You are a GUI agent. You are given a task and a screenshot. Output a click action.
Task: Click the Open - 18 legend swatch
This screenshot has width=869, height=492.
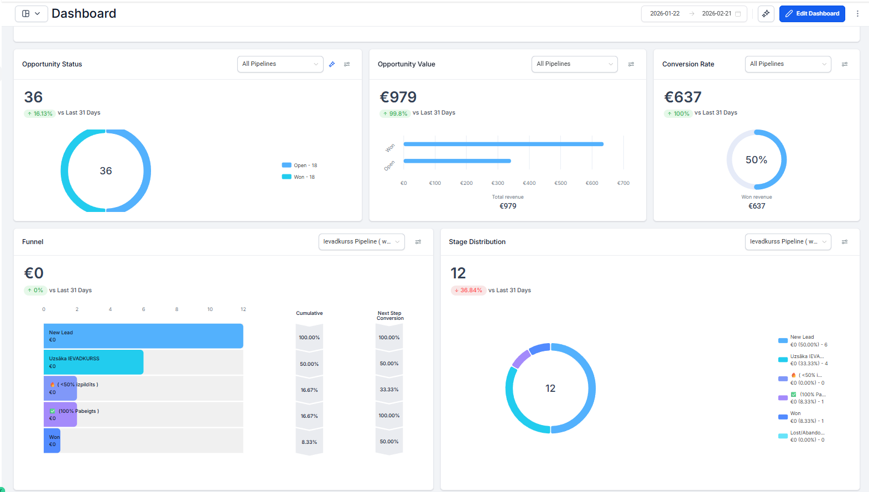point(287,165)
